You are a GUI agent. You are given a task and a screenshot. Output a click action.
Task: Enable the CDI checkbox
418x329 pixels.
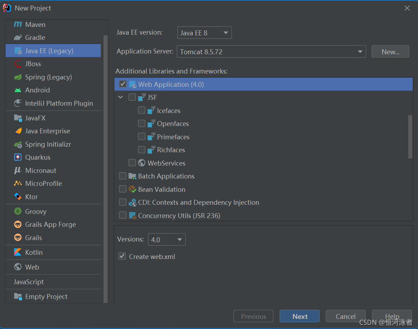123,202
